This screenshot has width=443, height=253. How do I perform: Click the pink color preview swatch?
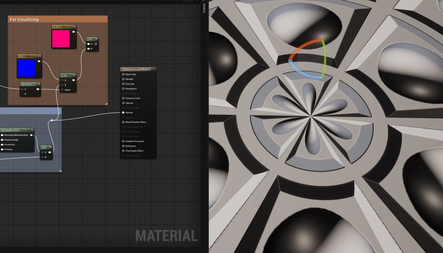coord(62,39)
